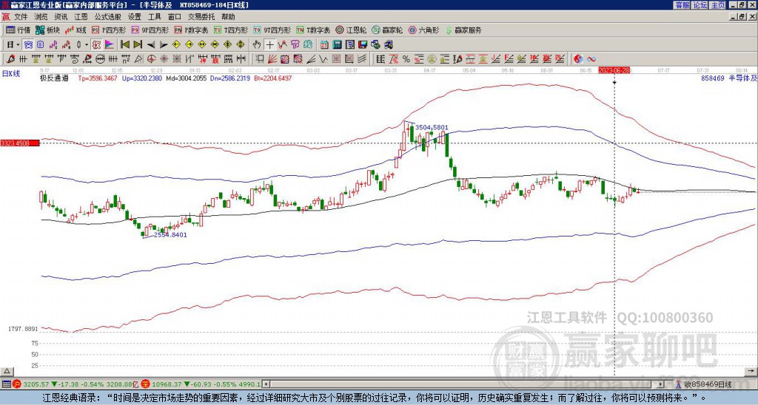Click the 3323.4508 red price tag
This screenshot has width=758, height=405.
pos(20,143)
